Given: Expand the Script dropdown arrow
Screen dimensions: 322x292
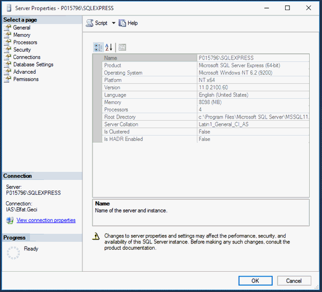Looking at the screenshot, I should pyautogui.click(x=113, y=23).
